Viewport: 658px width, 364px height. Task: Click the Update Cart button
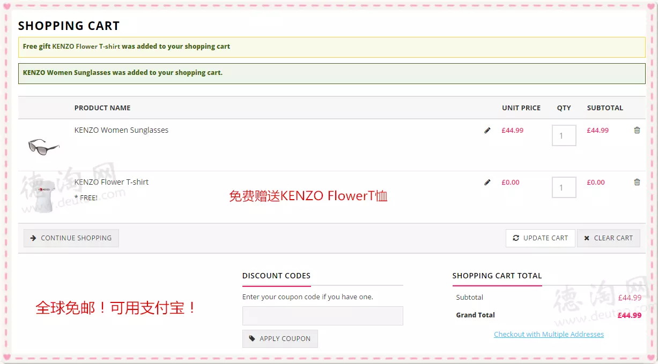[x=541, y=238]
